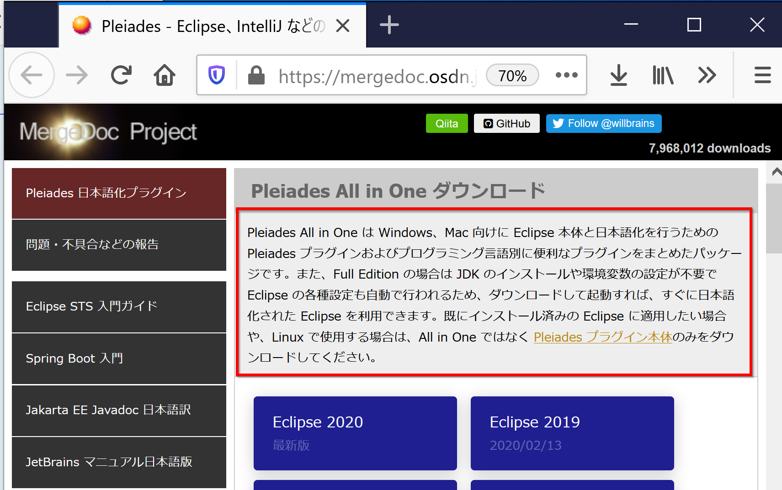Image resolution: width=782 pixels, height=490 pixels.
Task: Open the Firefox hamburger menu
Action: [x=762, y=75]
